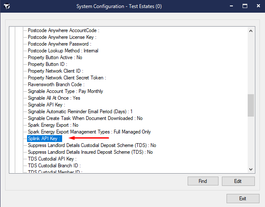Select the Ravensworth Branch Code item
The width and height of the screenshot is (265, 207).
[56, 84]
